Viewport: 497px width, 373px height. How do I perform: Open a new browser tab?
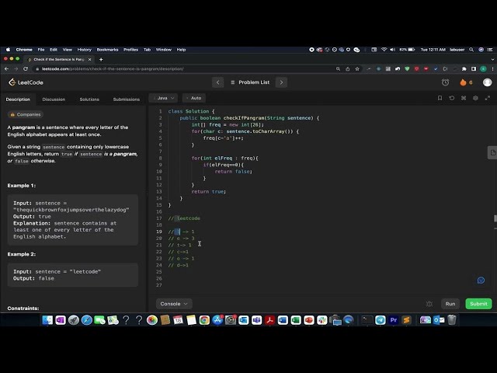(101, 59)
